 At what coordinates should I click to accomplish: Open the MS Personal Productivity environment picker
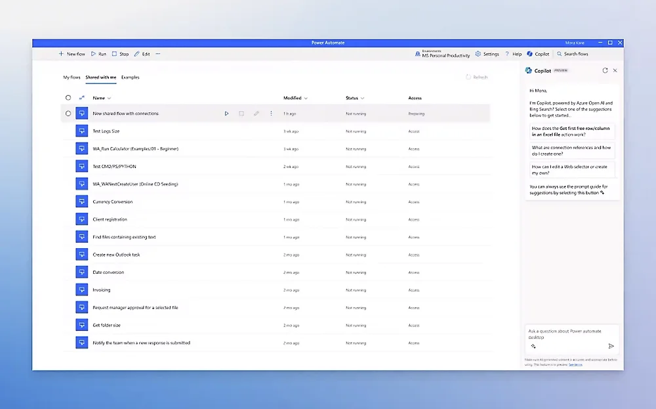[442, 54]
